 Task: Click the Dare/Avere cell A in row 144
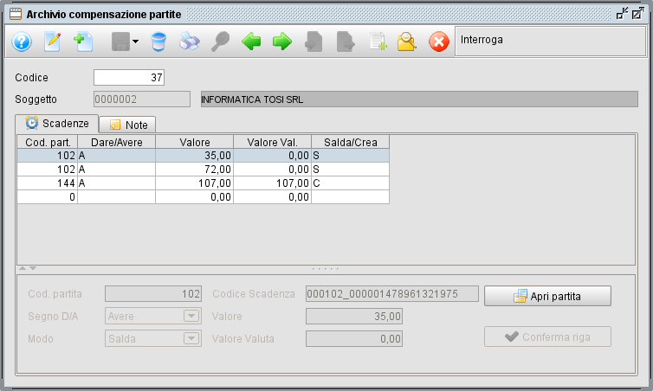pyautogui.click(x=117, y=183)
